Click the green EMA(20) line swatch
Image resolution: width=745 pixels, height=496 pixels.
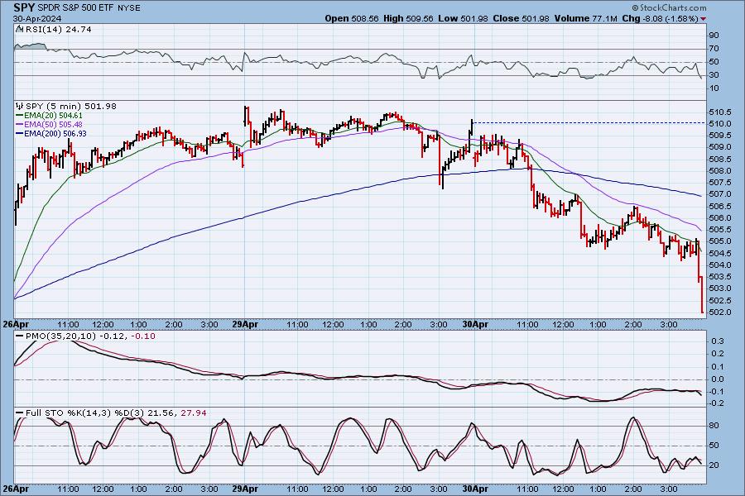(20, 116)
